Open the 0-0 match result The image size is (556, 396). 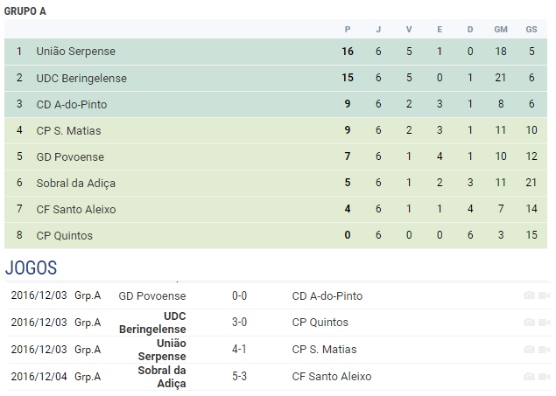(239, 296)
